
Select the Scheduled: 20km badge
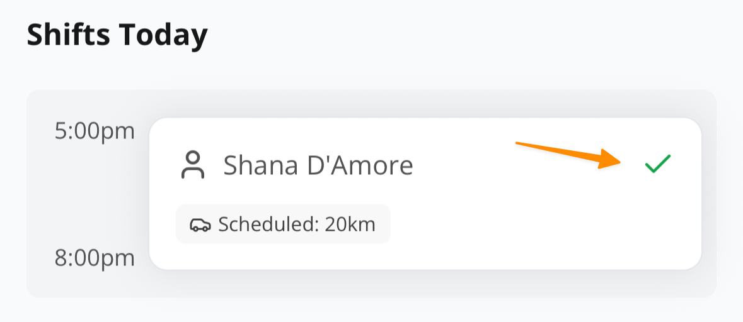tap(283, 224)
